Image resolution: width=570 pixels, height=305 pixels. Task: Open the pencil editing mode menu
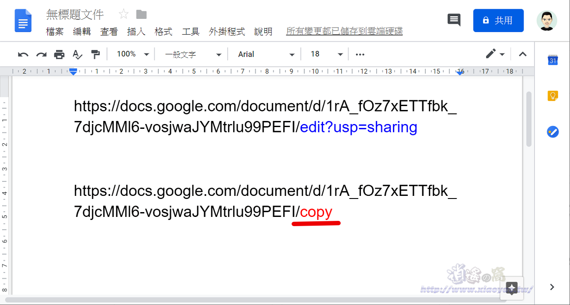coord(495,54)
